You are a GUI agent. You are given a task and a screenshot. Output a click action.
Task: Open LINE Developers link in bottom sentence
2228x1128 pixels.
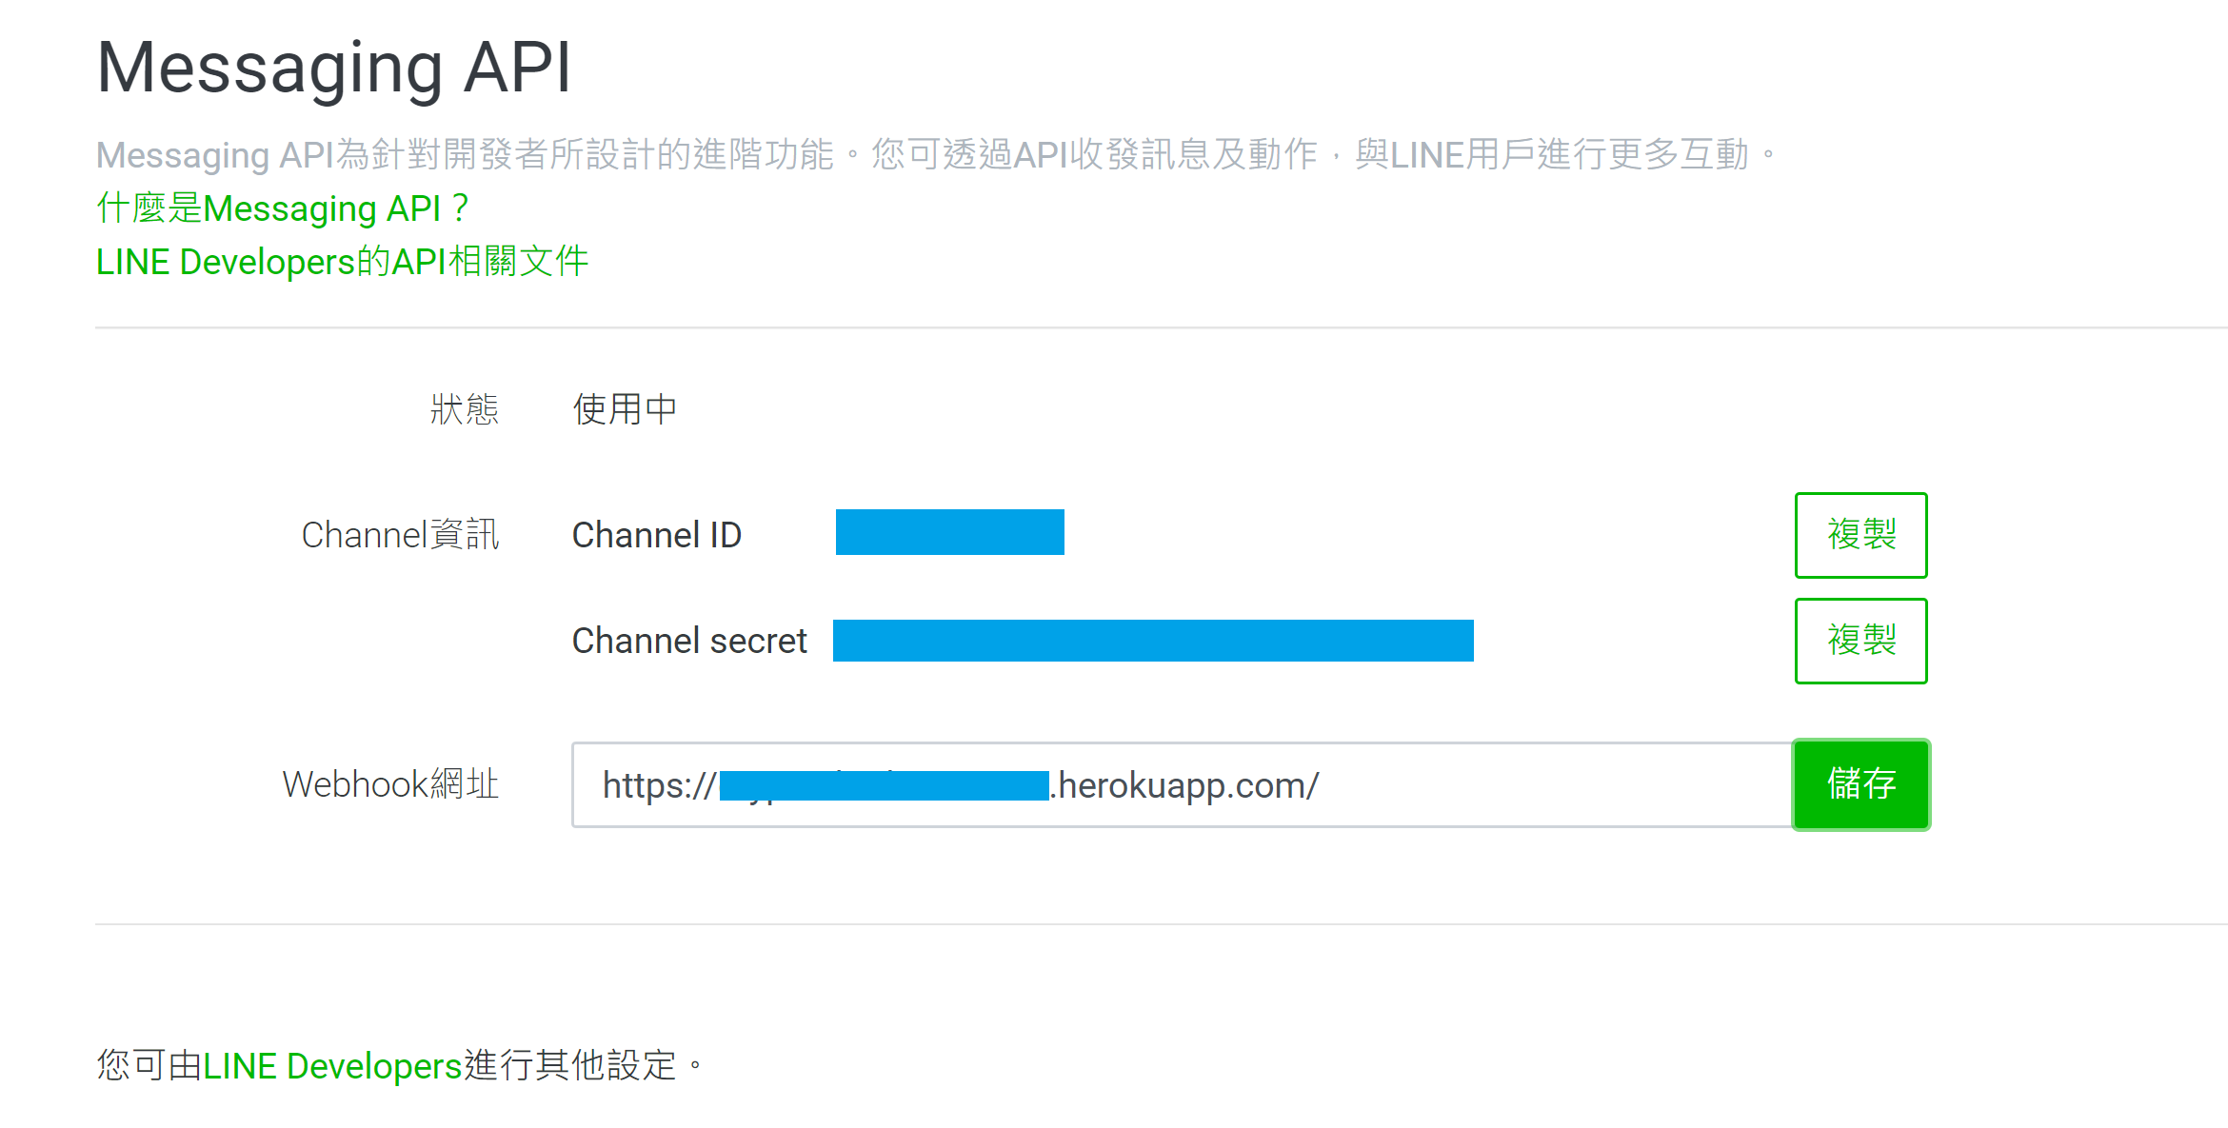(x=332, y=1065)
